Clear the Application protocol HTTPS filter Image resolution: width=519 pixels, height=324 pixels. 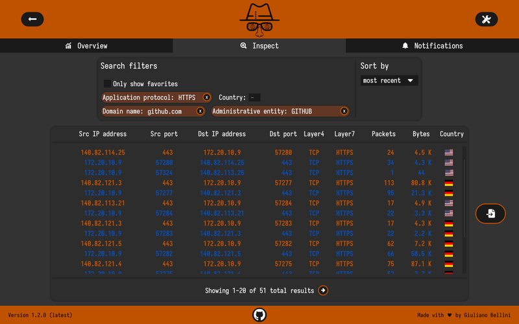(206, 97)
